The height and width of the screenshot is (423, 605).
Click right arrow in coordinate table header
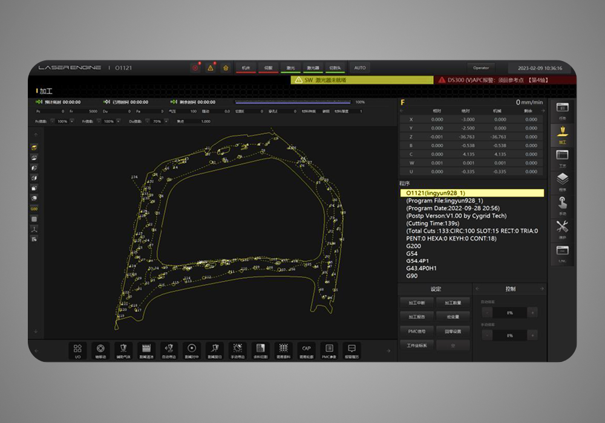point(543,111)
